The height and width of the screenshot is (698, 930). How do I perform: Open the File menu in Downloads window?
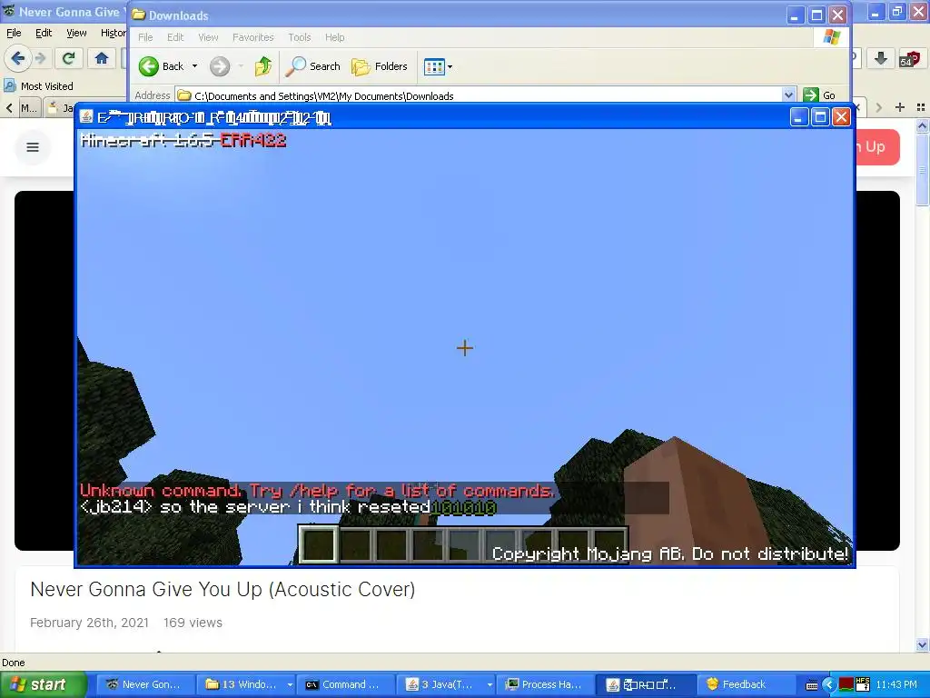145,36
